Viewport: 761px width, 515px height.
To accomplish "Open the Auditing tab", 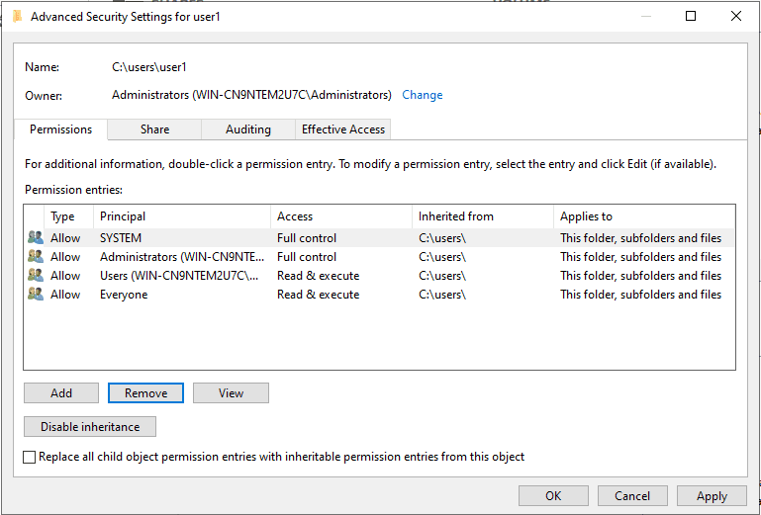I will tap(247, 129).
